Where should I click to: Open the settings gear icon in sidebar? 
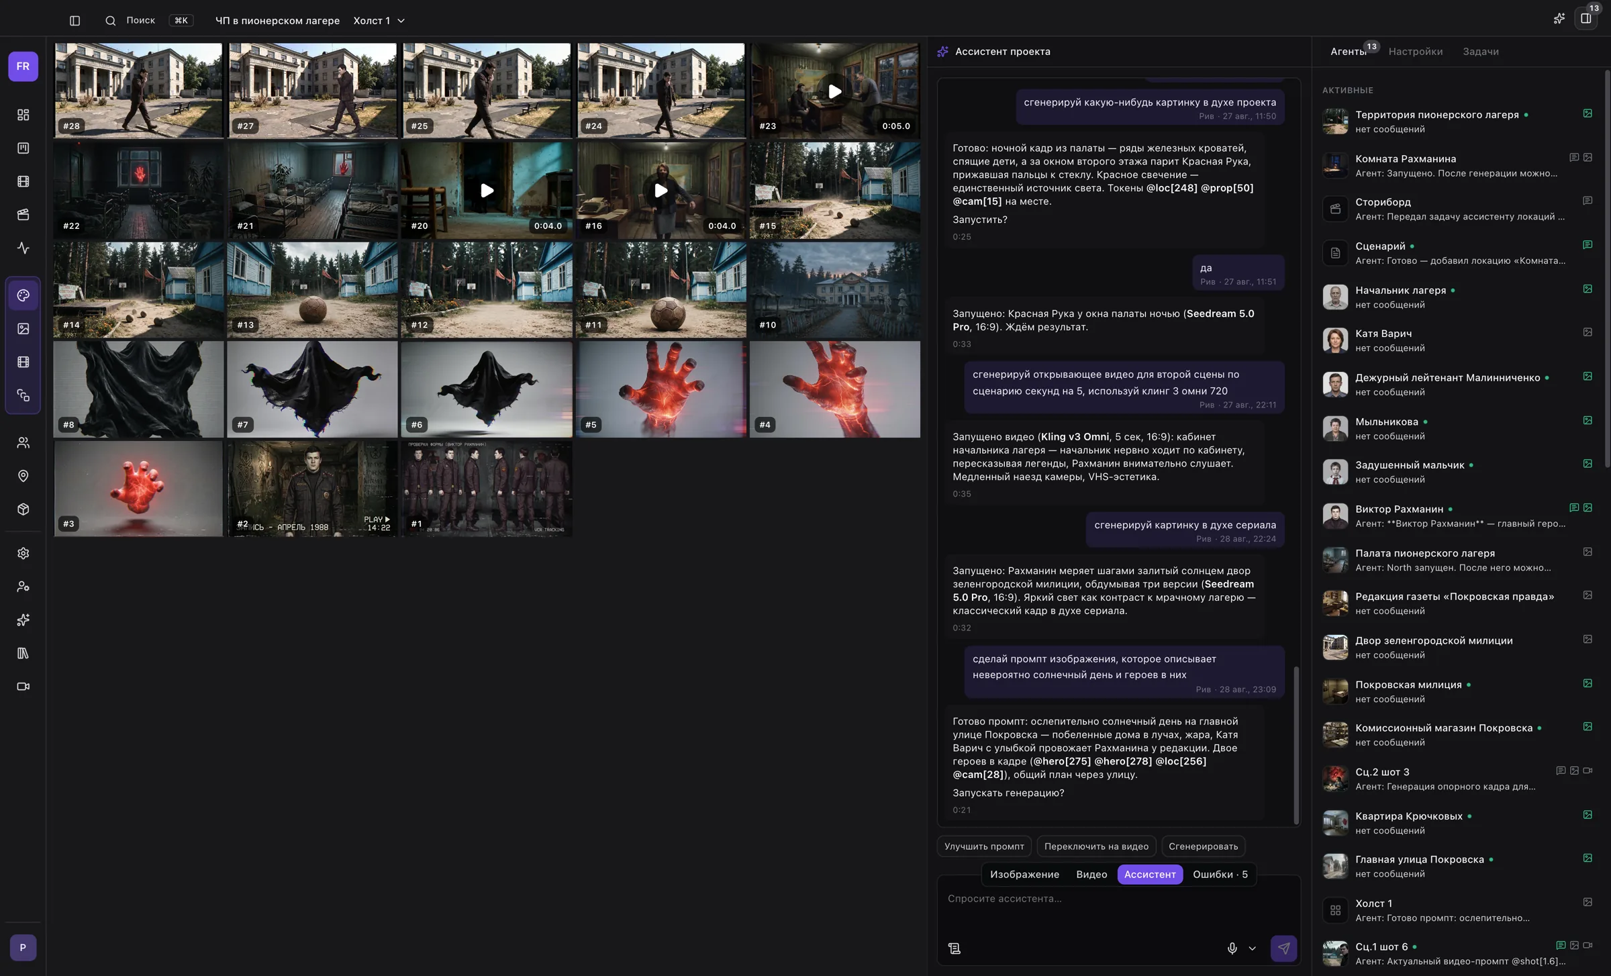coord(23,554)
